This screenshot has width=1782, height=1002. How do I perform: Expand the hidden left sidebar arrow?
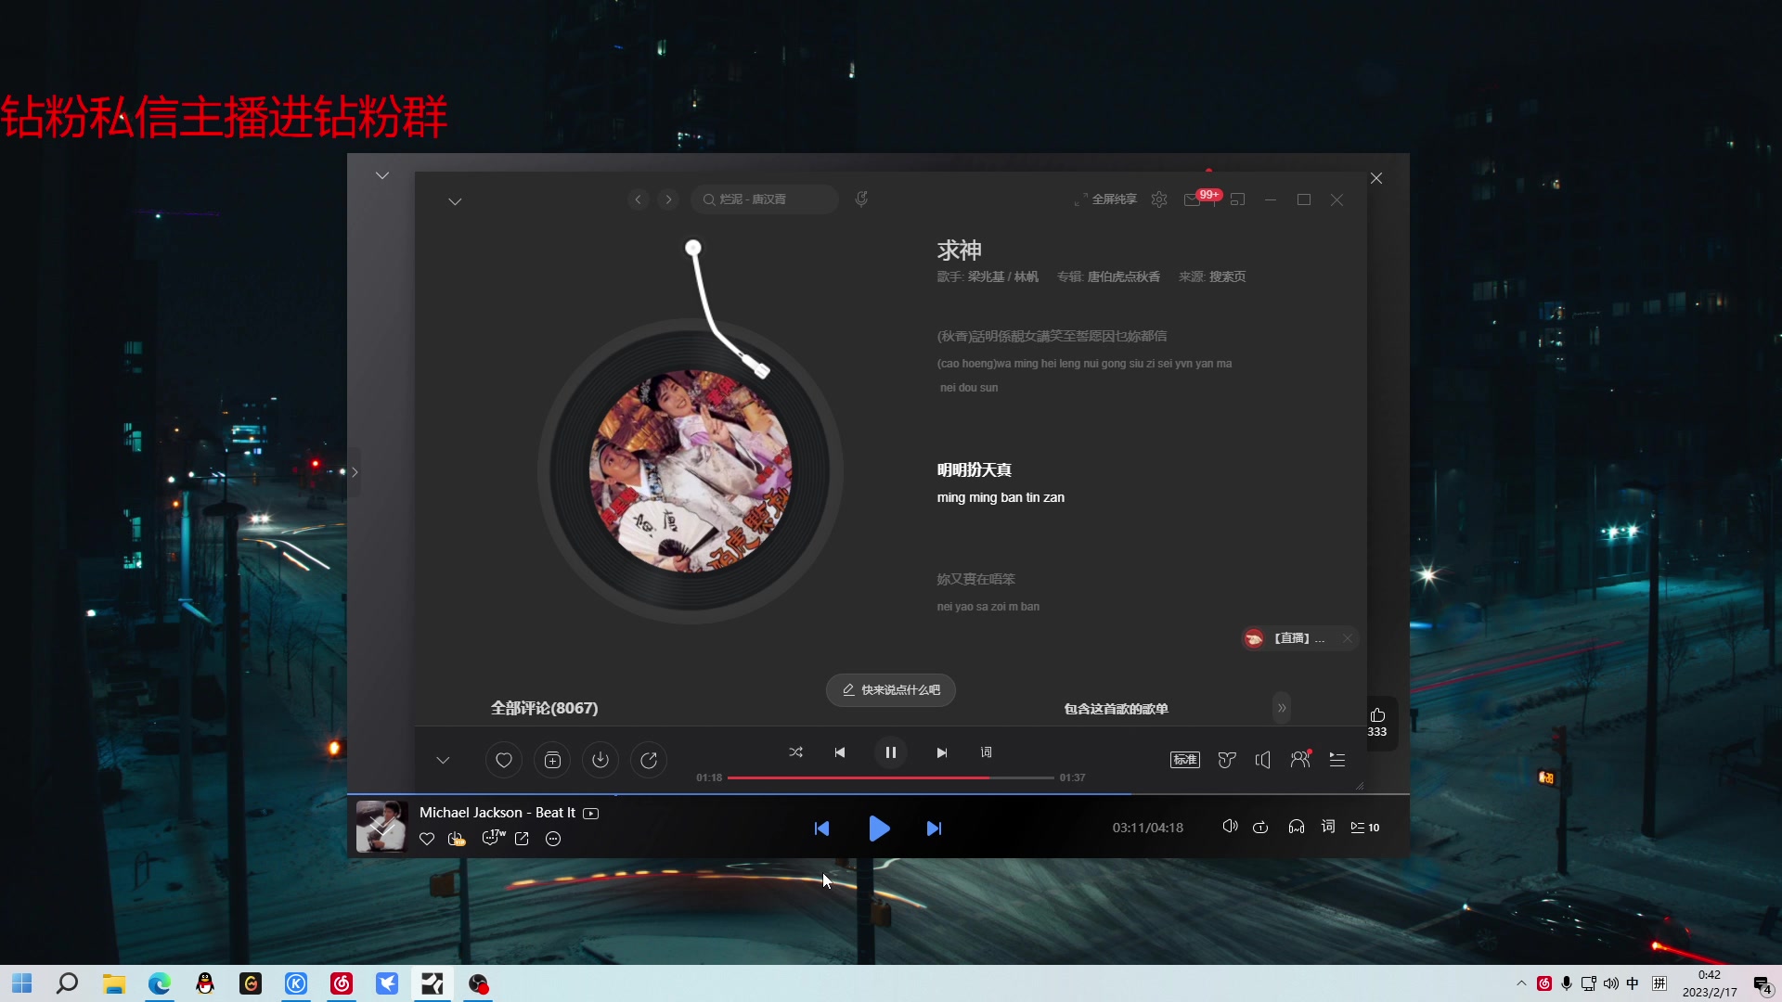pos(355,471)
